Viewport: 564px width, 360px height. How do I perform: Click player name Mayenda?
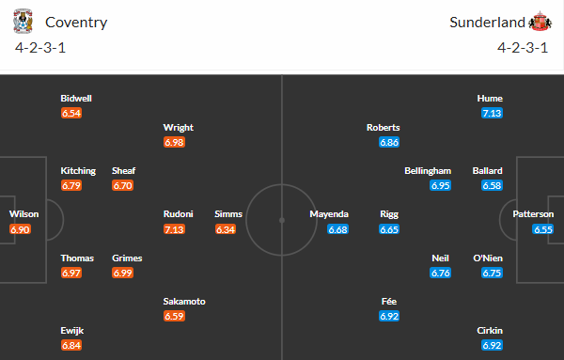click(x=329, y=214)
